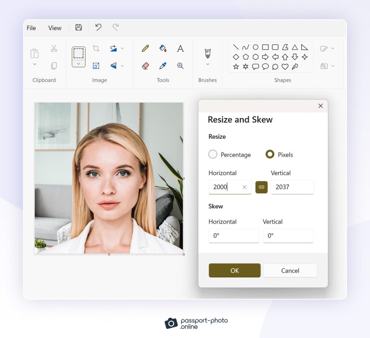
Task: Open the File menu
Action: tap(31, 27)
